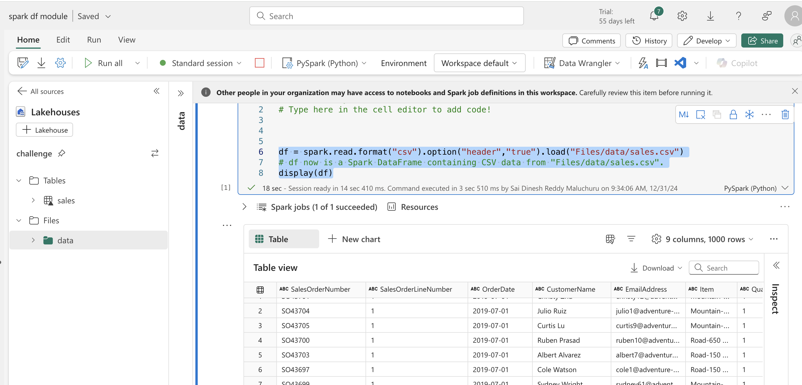This screenshot has height=385, width=802.
Task: Add a Lakehouse button
Action: pos(45,130)
